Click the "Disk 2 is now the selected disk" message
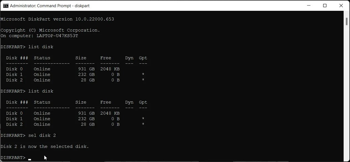 [44, 146]
